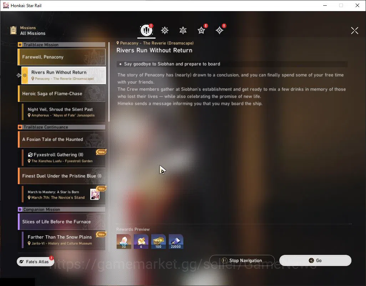Image resolution: width=366 pixels, height=286 pixels.
Task: Click "Say goodbye to Siobhan and prepare to board" objective
Action: [172, 64]
